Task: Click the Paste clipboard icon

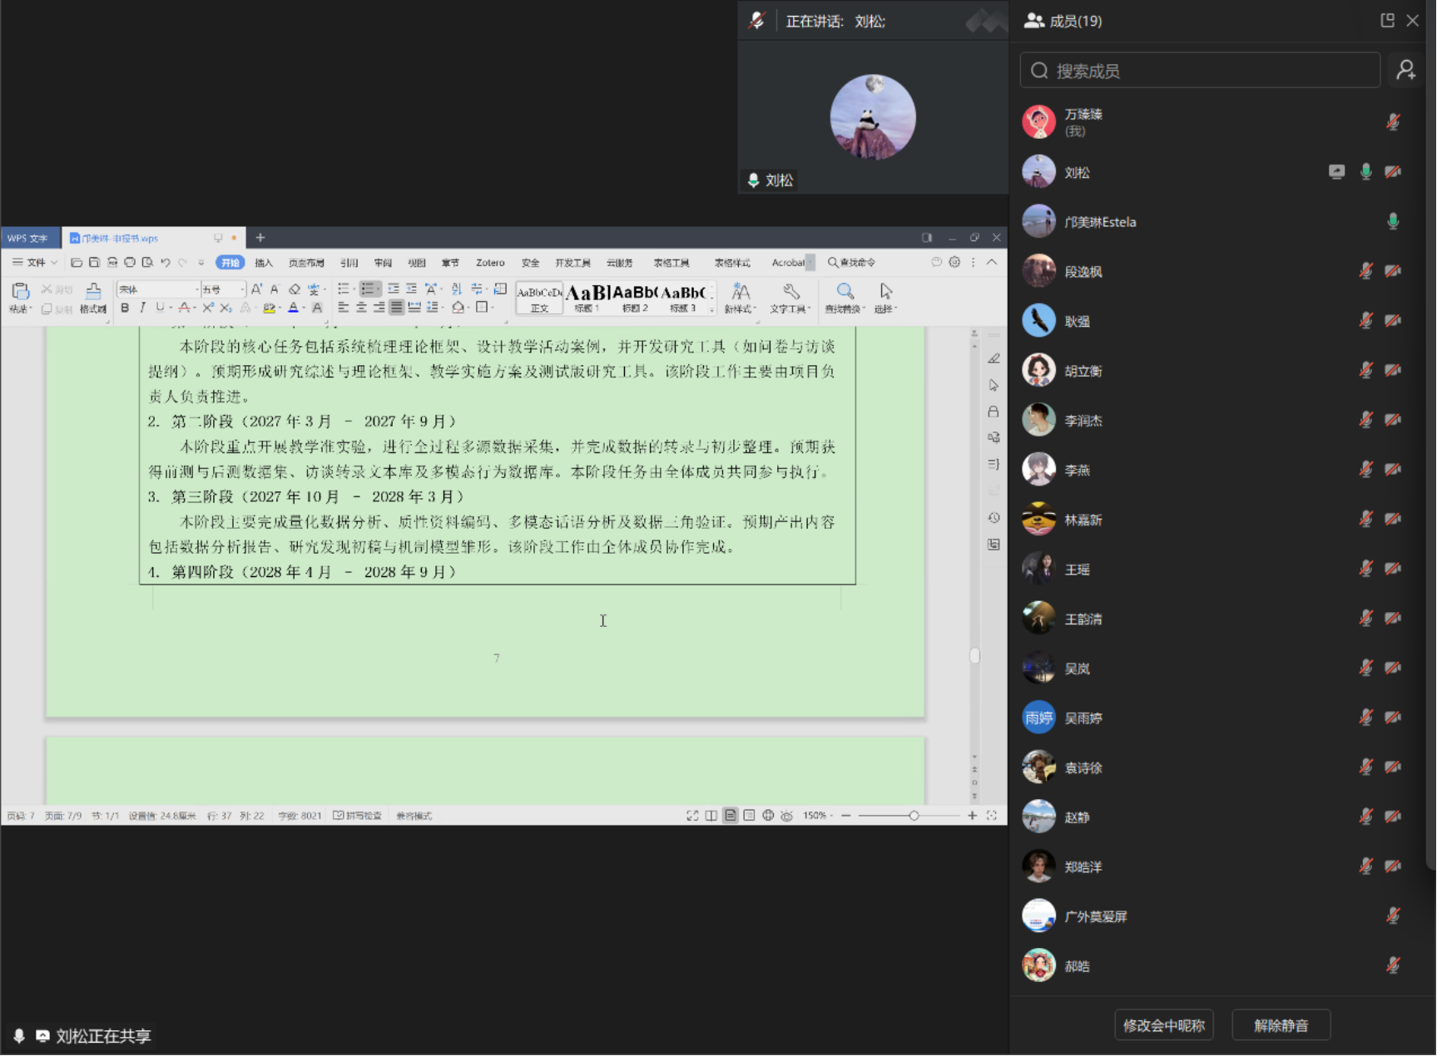Action: pos(21,291)
